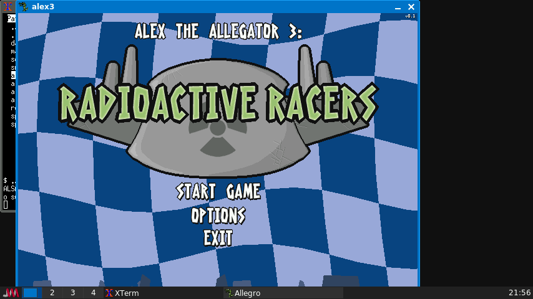Click the START GAME menu option
The height and width of the screenshot is (299, 533).
coord(218,191)
